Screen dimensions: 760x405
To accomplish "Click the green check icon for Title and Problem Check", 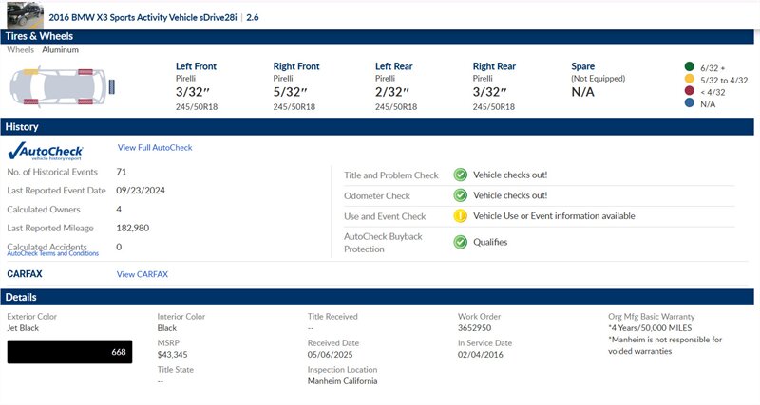I will point(460,175).
